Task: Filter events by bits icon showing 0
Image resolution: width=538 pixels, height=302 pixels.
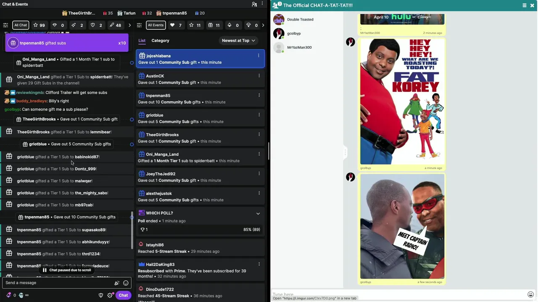Action: click(233, 25)
